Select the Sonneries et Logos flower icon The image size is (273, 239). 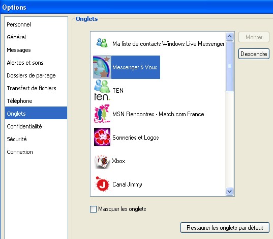(102, 137)
